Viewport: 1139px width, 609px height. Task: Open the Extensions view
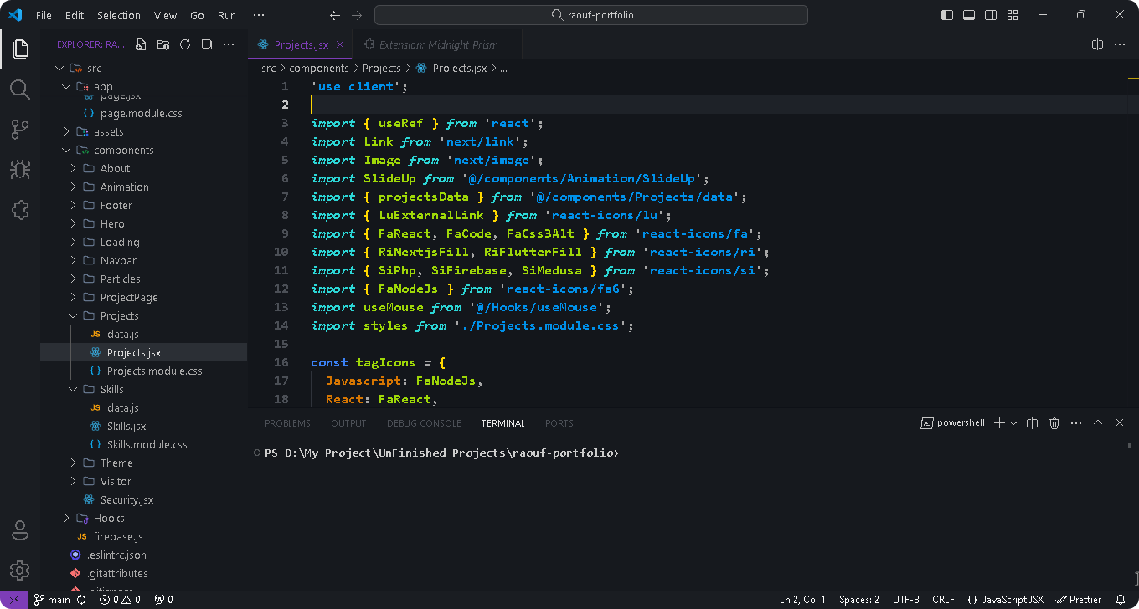(20, 209)
